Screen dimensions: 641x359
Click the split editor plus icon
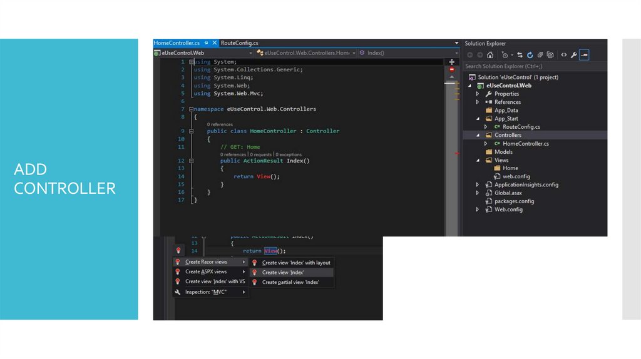452,62
